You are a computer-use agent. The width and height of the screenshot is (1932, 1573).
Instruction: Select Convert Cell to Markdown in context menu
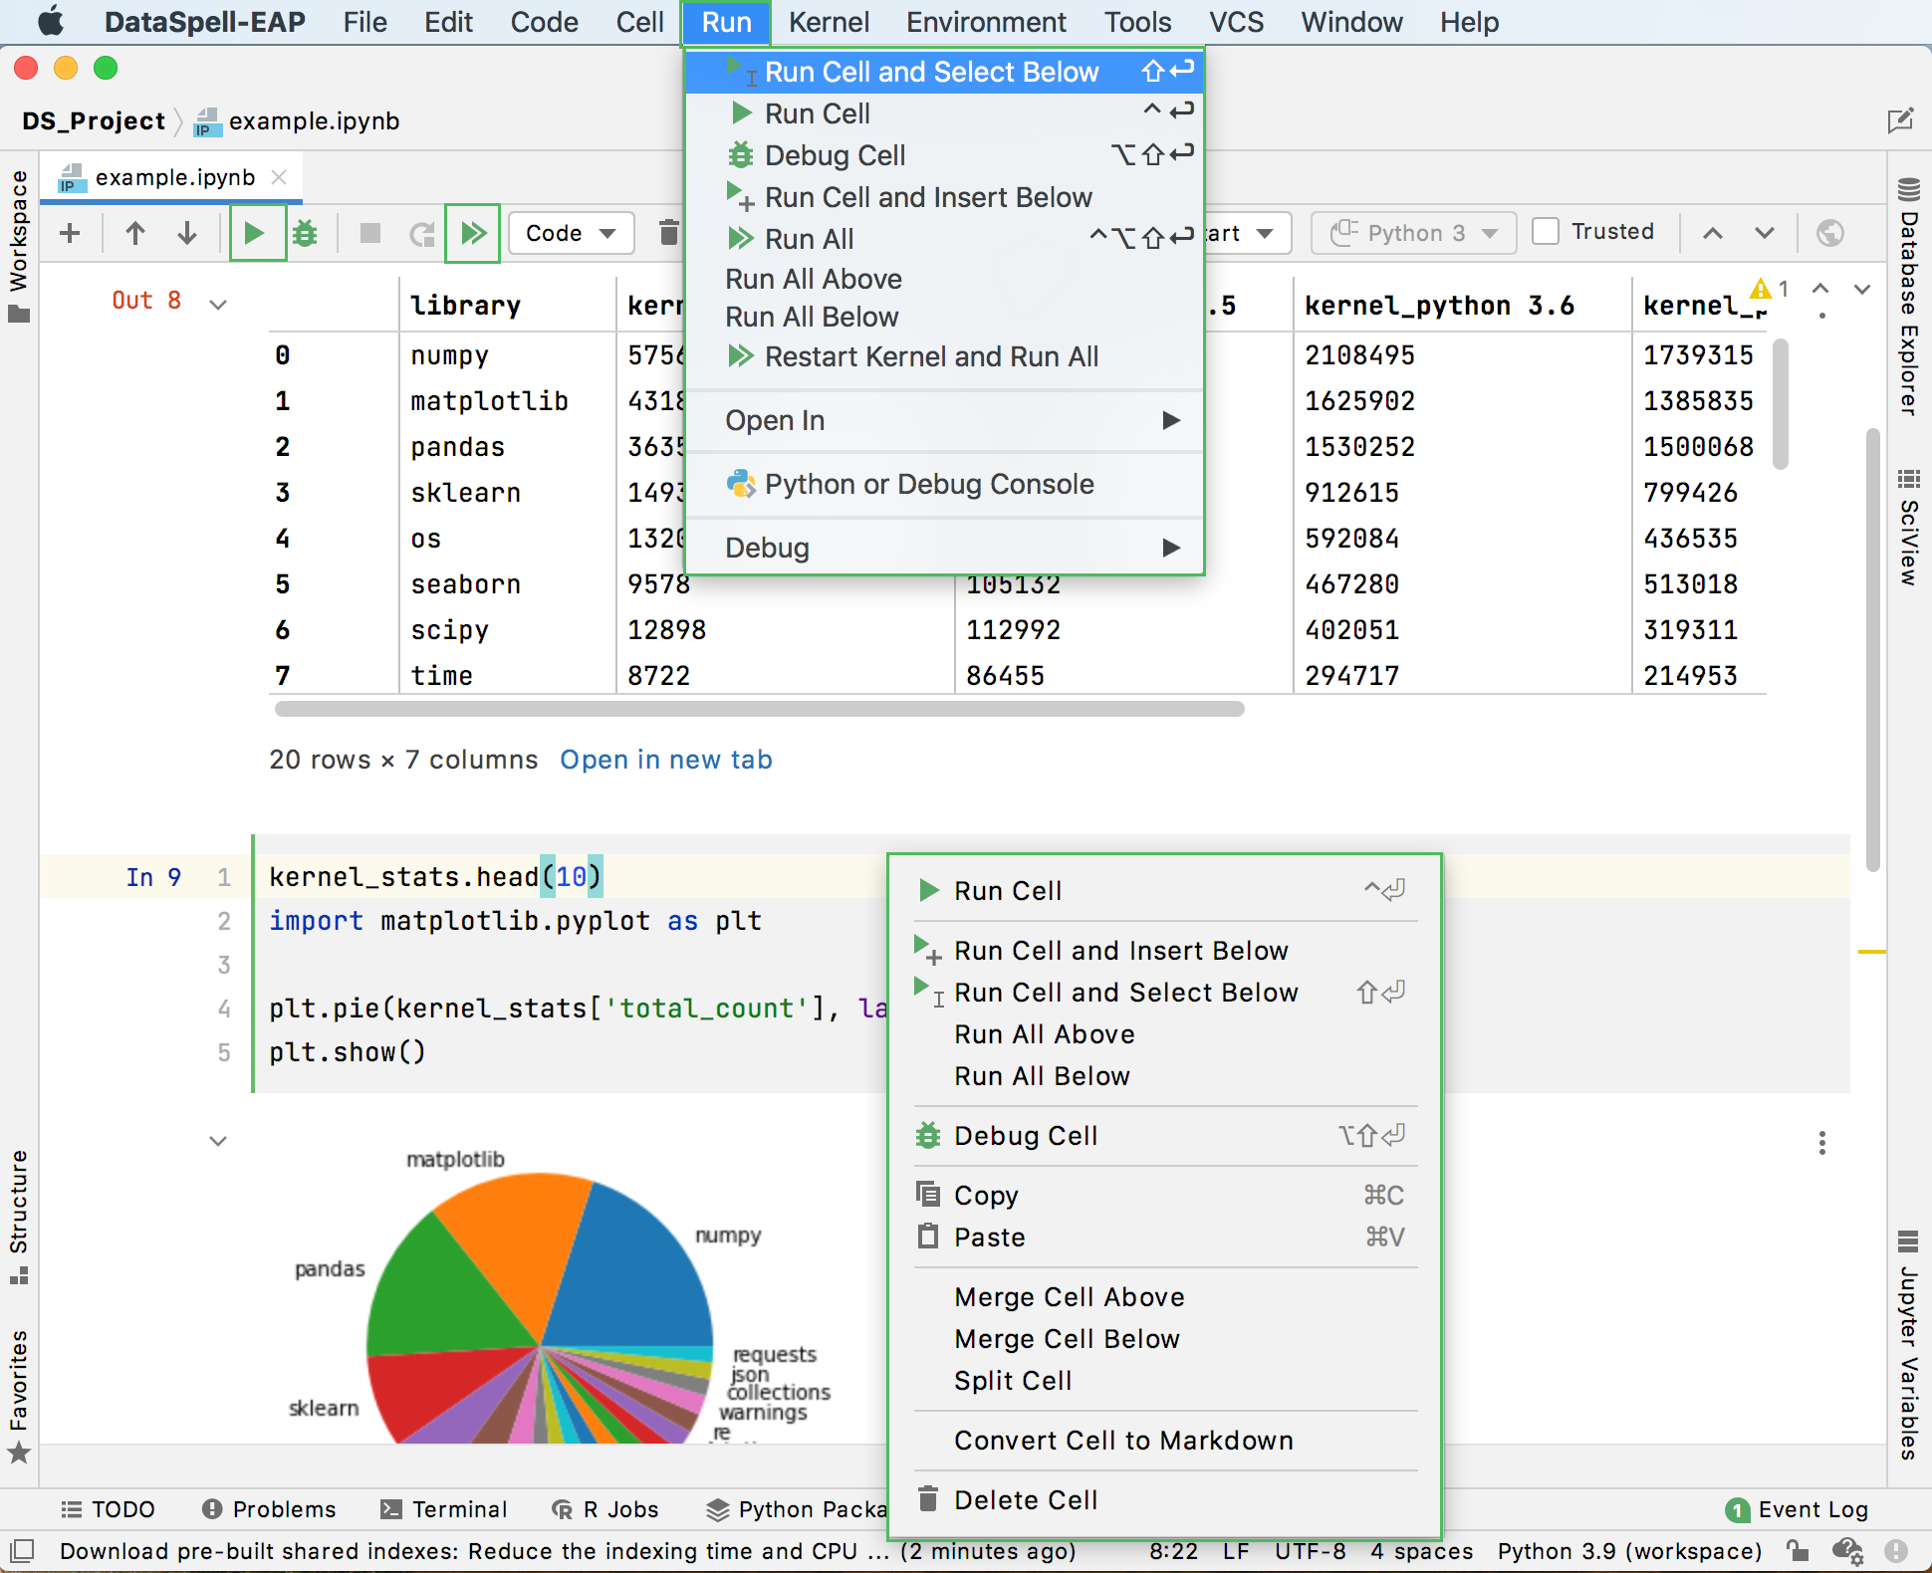[1164, 1441]
